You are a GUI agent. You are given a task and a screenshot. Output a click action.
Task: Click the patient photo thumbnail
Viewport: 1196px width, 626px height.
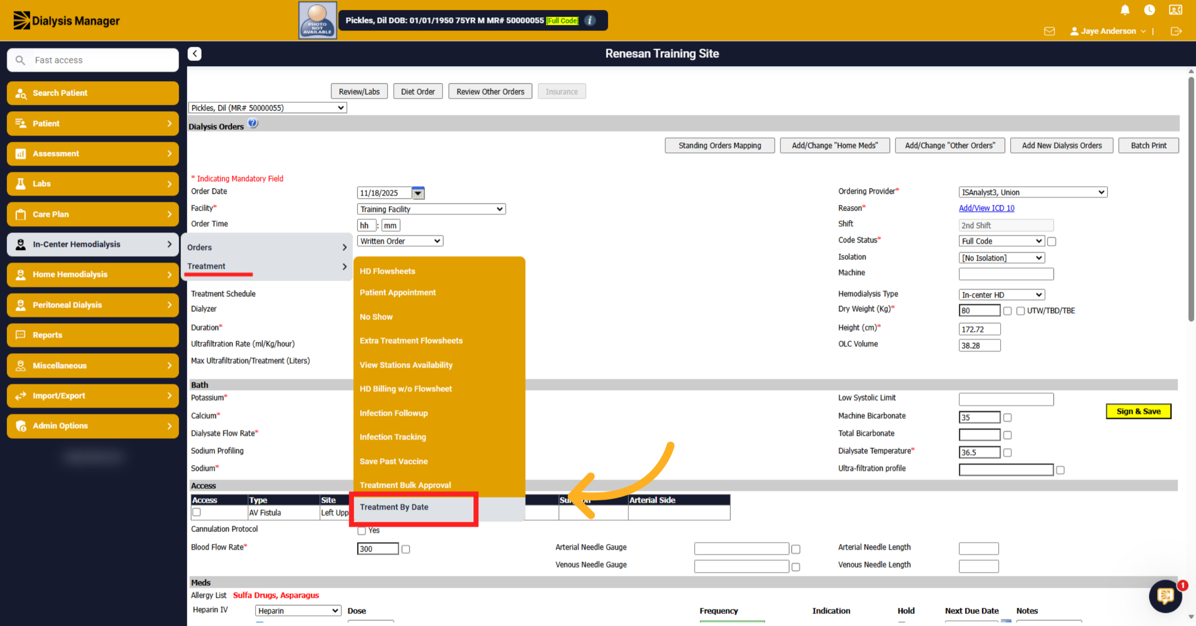317,20
